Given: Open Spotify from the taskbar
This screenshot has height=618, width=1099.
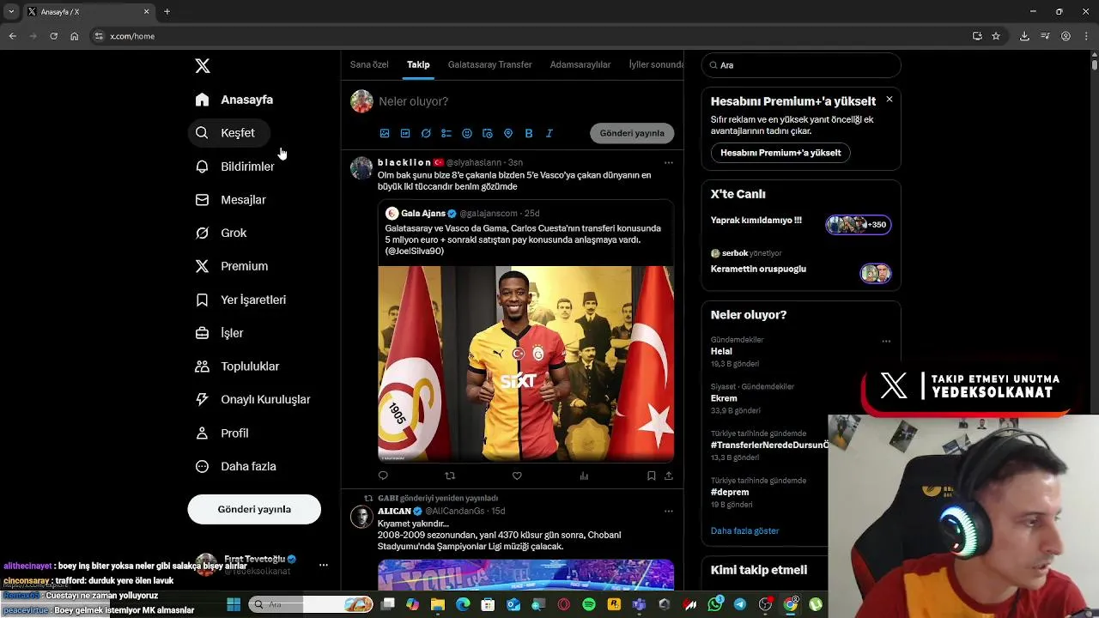Looking at the screenshot, I should pyautogui.click(x=589, y=604).
